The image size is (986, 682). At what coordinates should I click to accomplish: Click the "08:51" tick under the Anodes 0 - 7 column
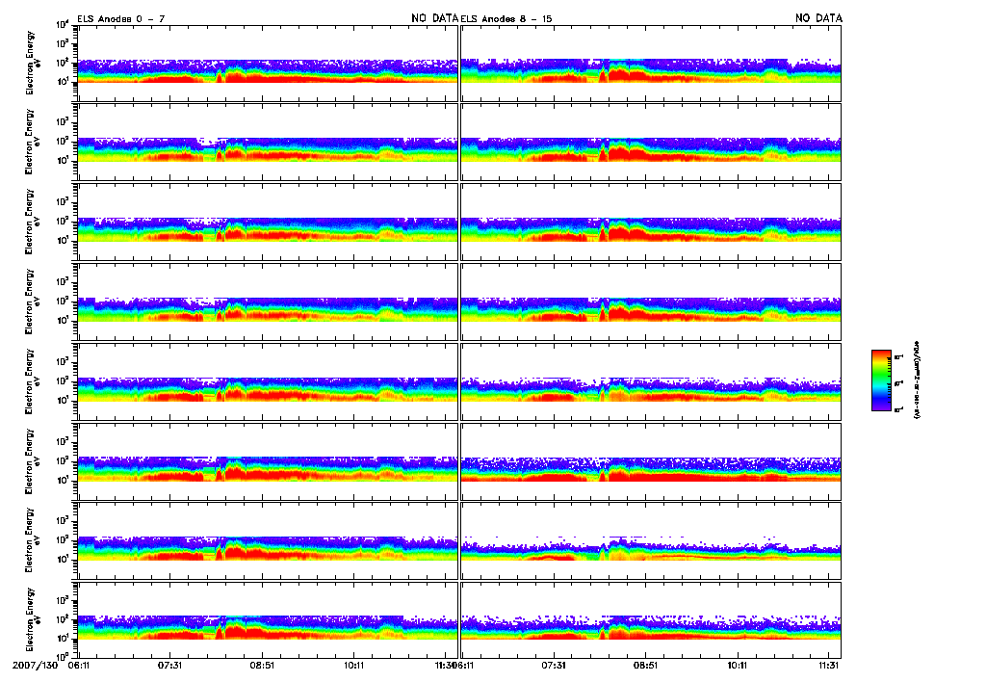(262, 665)
